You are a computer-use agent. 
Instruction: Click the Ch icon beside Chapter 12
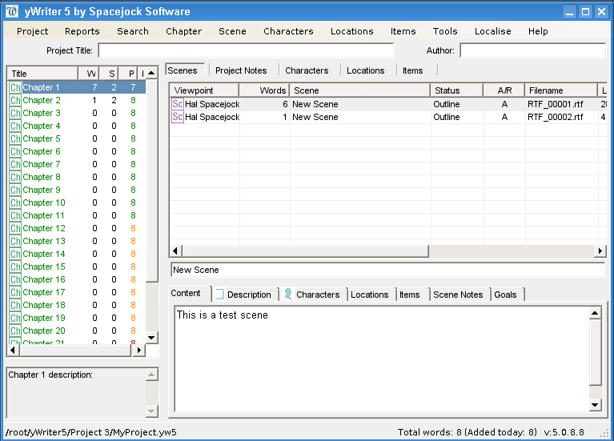tap(15, 228)
